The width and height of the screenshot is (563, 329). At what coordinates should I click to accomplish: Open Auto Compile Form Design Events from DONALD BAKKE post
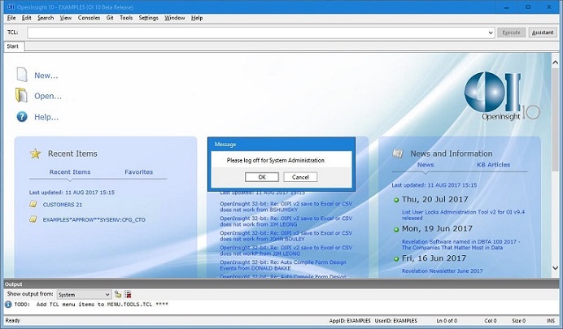tap(283, 265)
